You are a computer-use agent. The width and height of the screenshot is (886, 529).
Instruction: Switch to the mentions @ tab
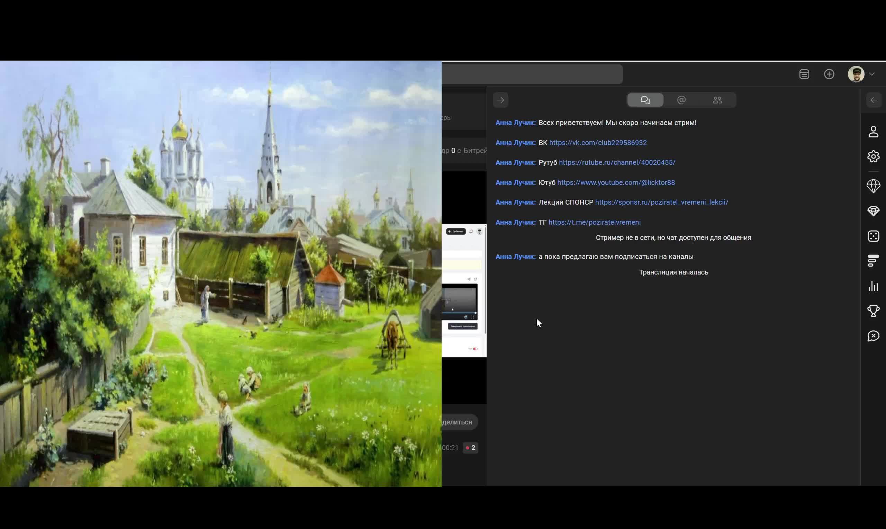(681, 100)
